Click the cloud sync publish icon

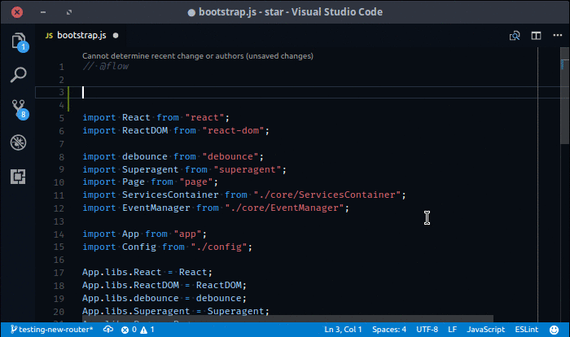tap(108, 330)
